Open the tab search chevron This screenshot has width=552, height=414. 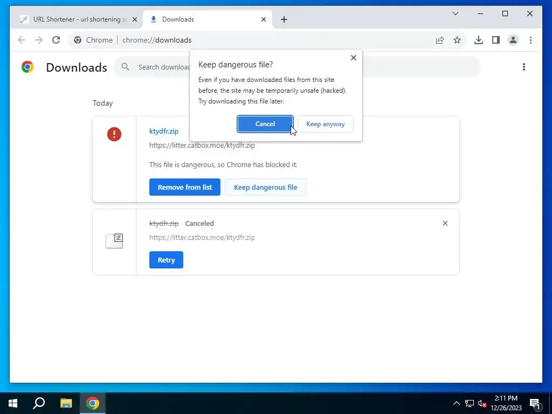tap(455, 13)
